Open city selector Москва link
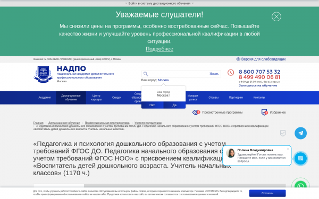Screen dimensions: 319x199 point(163,80)
